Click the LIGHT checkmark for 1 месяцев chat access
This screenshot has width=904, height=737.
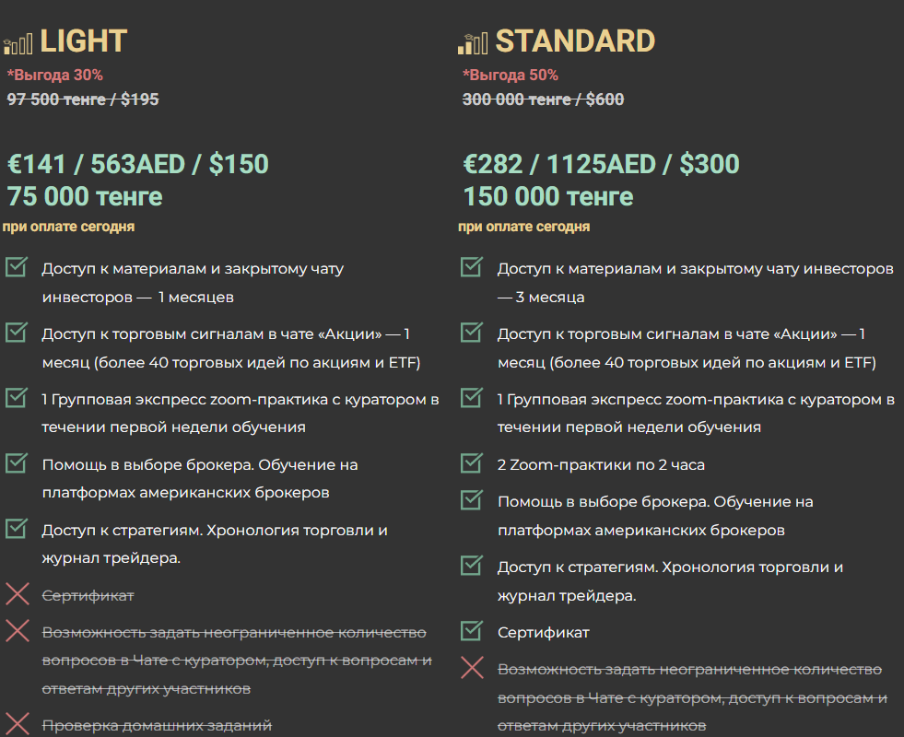(17, 267)
